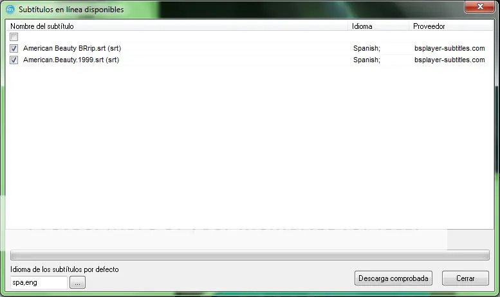Focus the default subtitle language field spa,eng

click(x=39, y=282)
